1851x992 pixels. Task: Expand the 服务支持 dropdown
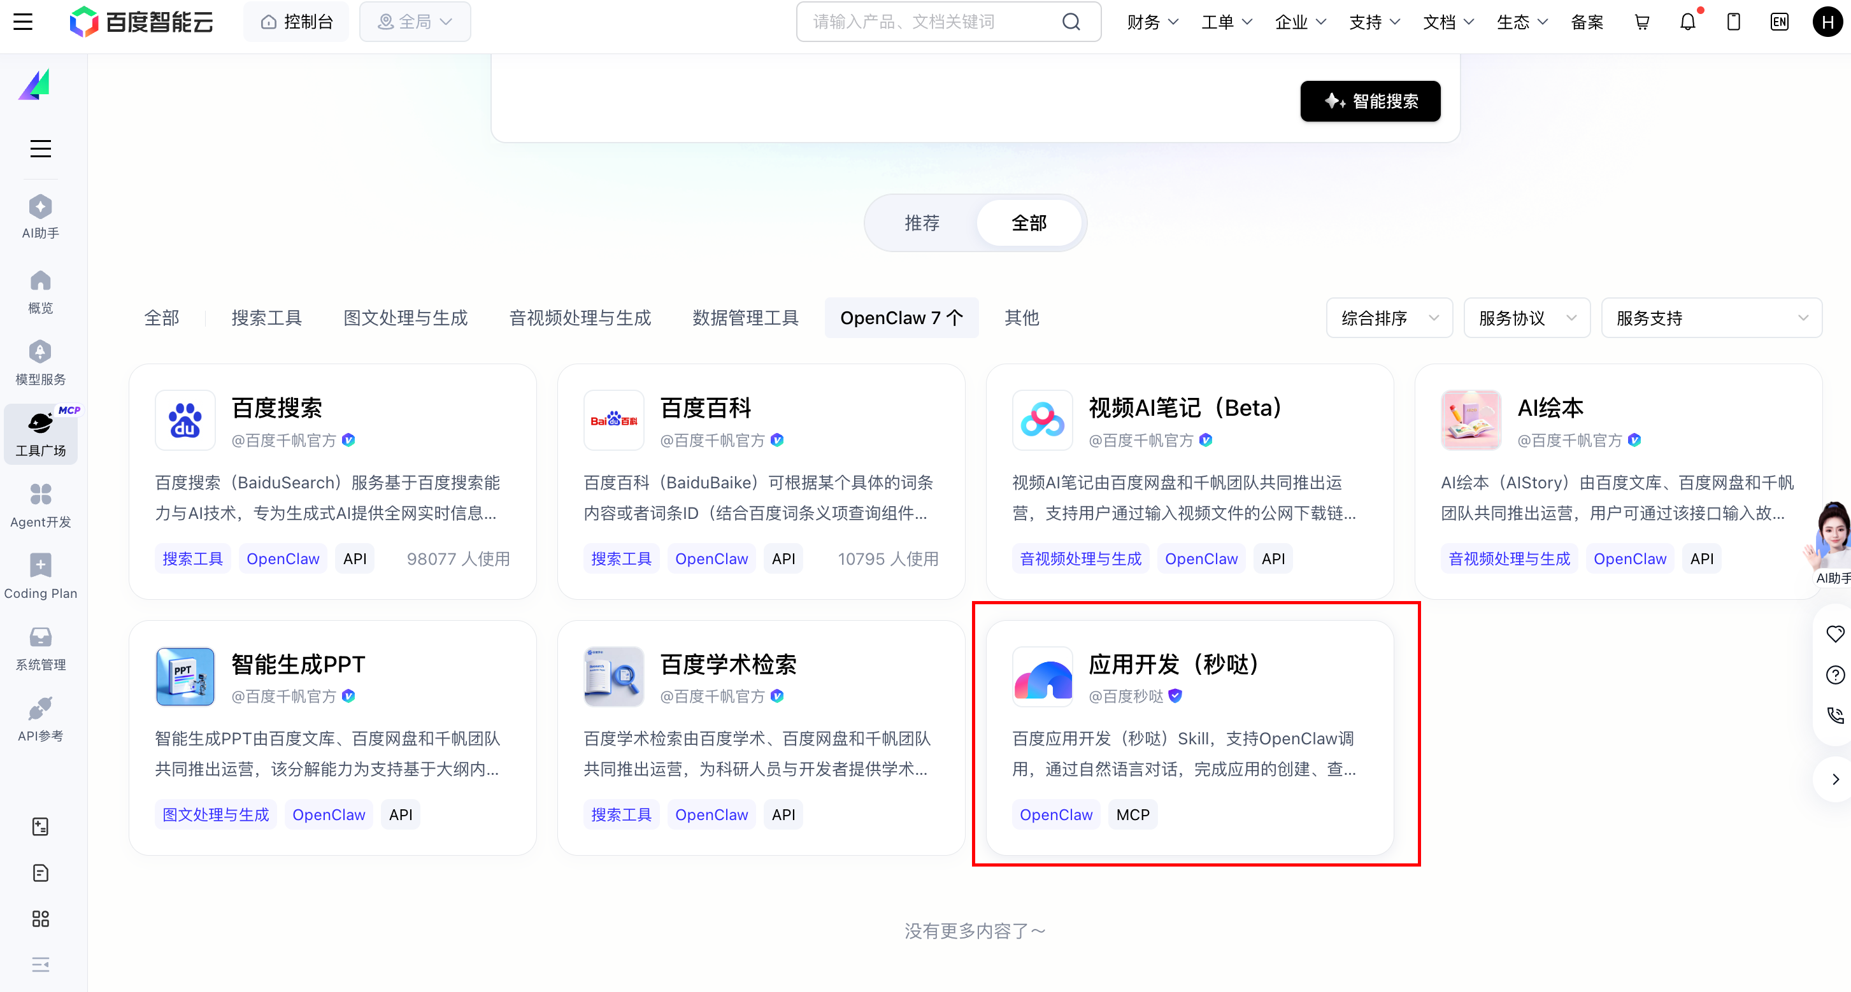pos(1711,318)
